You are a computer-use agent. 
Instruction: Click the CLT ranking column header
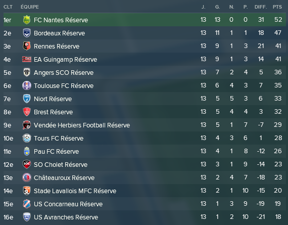(x=8, y=7)
